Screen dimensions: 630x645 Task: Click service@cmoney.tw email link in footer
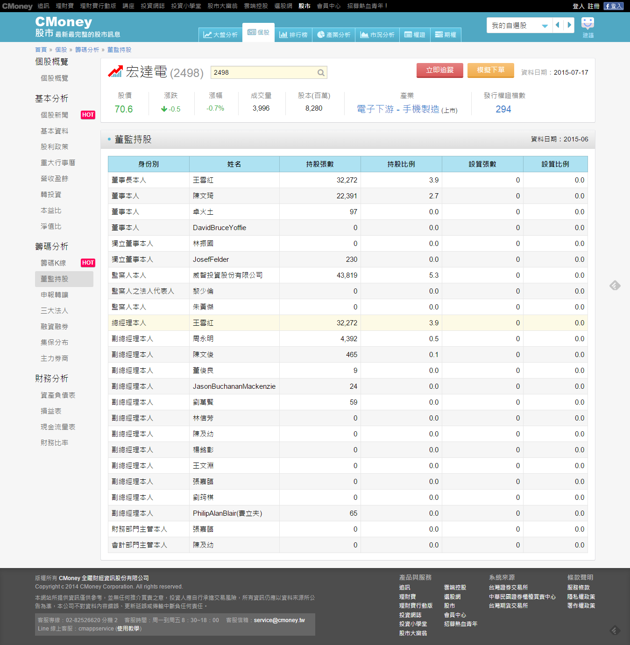click(x=279, y=620)
